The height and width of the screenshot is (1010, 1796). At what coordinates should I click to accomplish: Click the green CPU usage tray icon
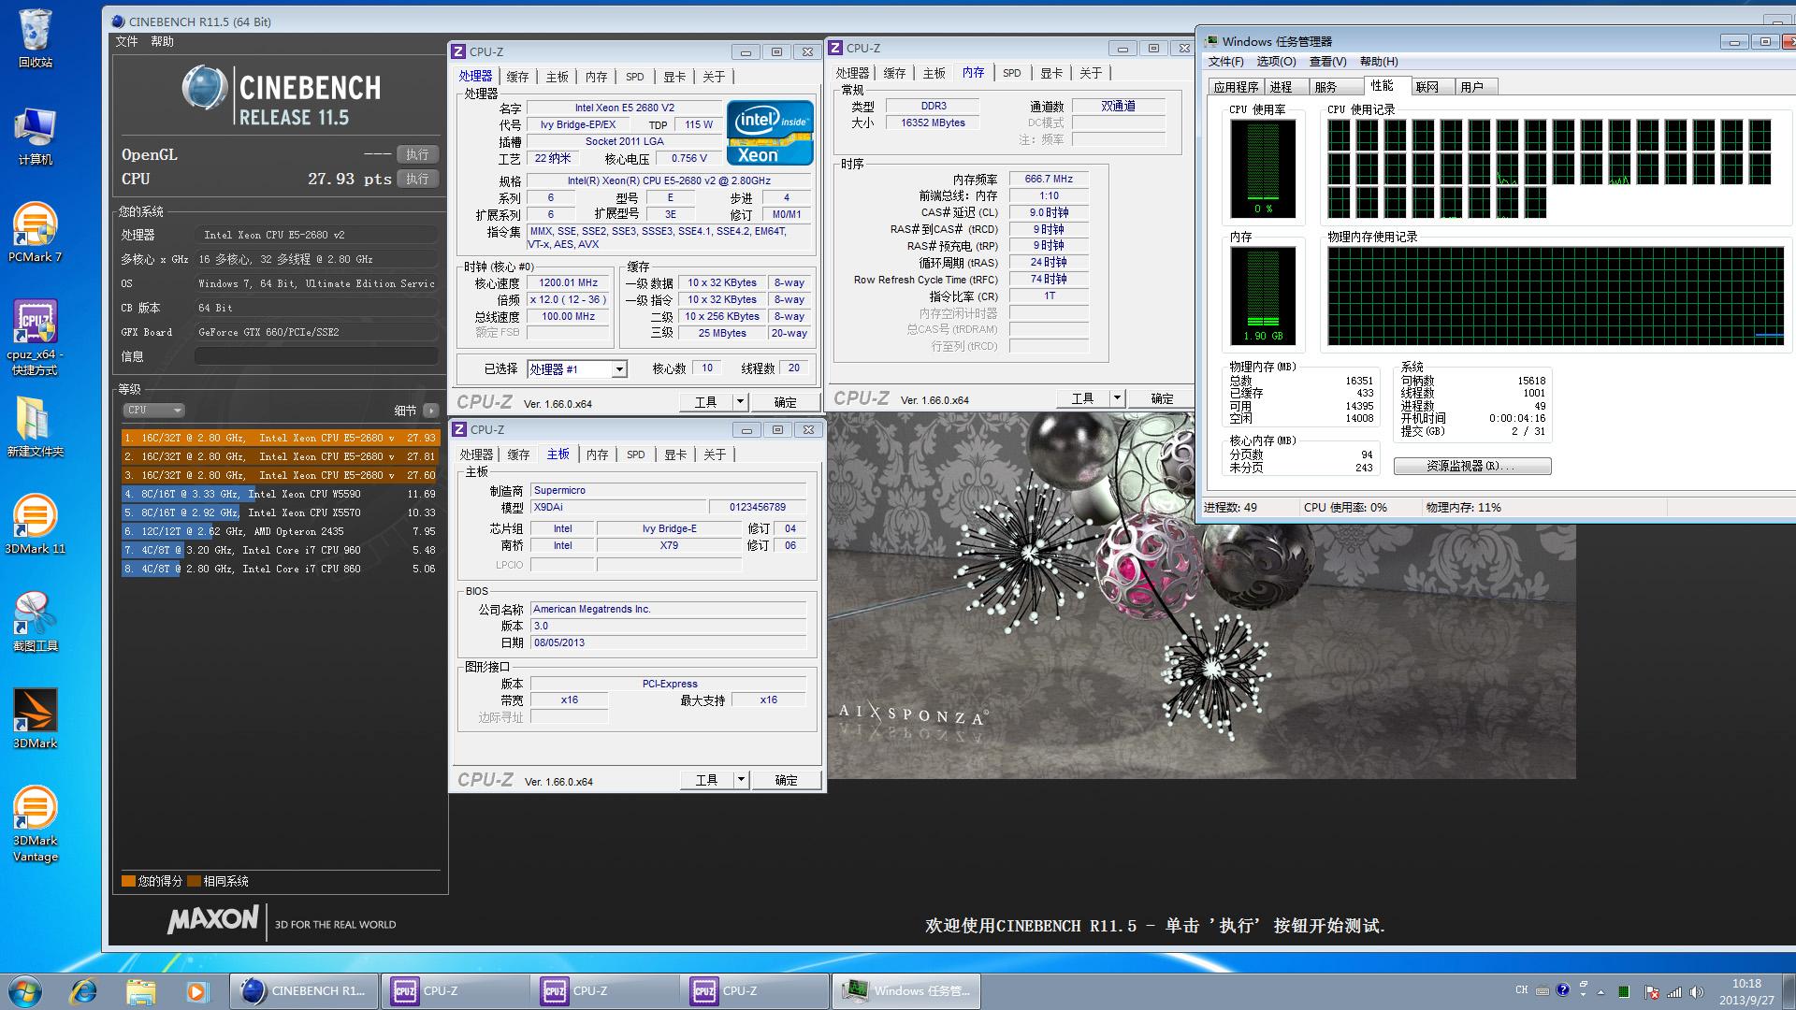pyautogui.click(x=1624, y=992)
